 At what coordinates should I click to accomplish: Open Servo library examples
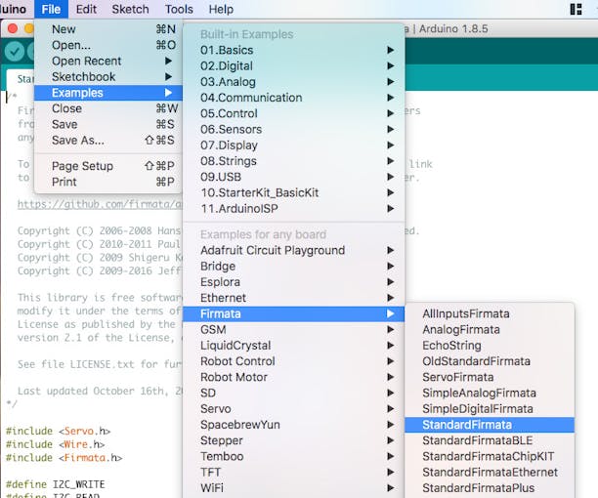294,409
